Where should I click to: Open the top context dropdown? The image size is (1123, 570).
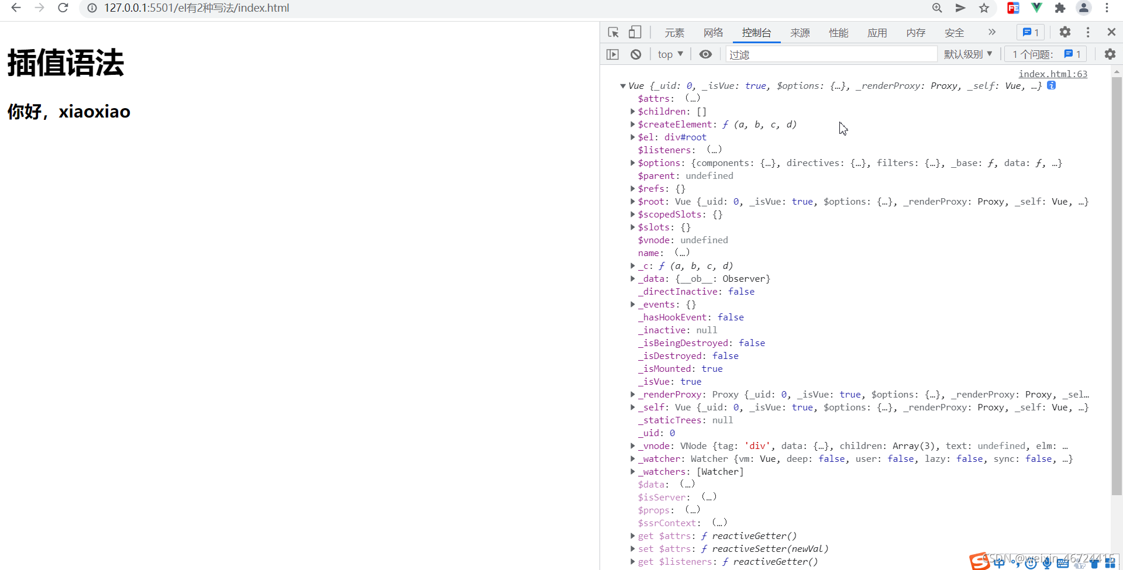click(x=670, y=54)
